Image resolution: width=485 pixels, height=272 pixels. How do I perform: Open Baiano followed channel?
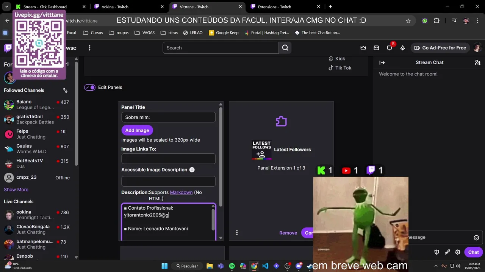pyautogui.click(x=38, y=105)
